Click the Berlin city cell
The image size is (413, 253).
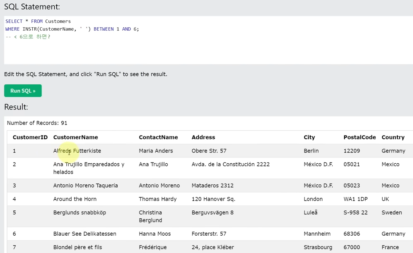pos(311,151)
